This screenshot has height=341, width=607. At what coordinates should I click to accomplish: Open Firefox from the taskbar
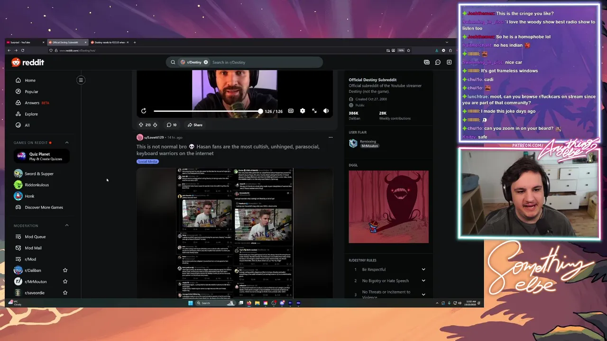point(249,303)
